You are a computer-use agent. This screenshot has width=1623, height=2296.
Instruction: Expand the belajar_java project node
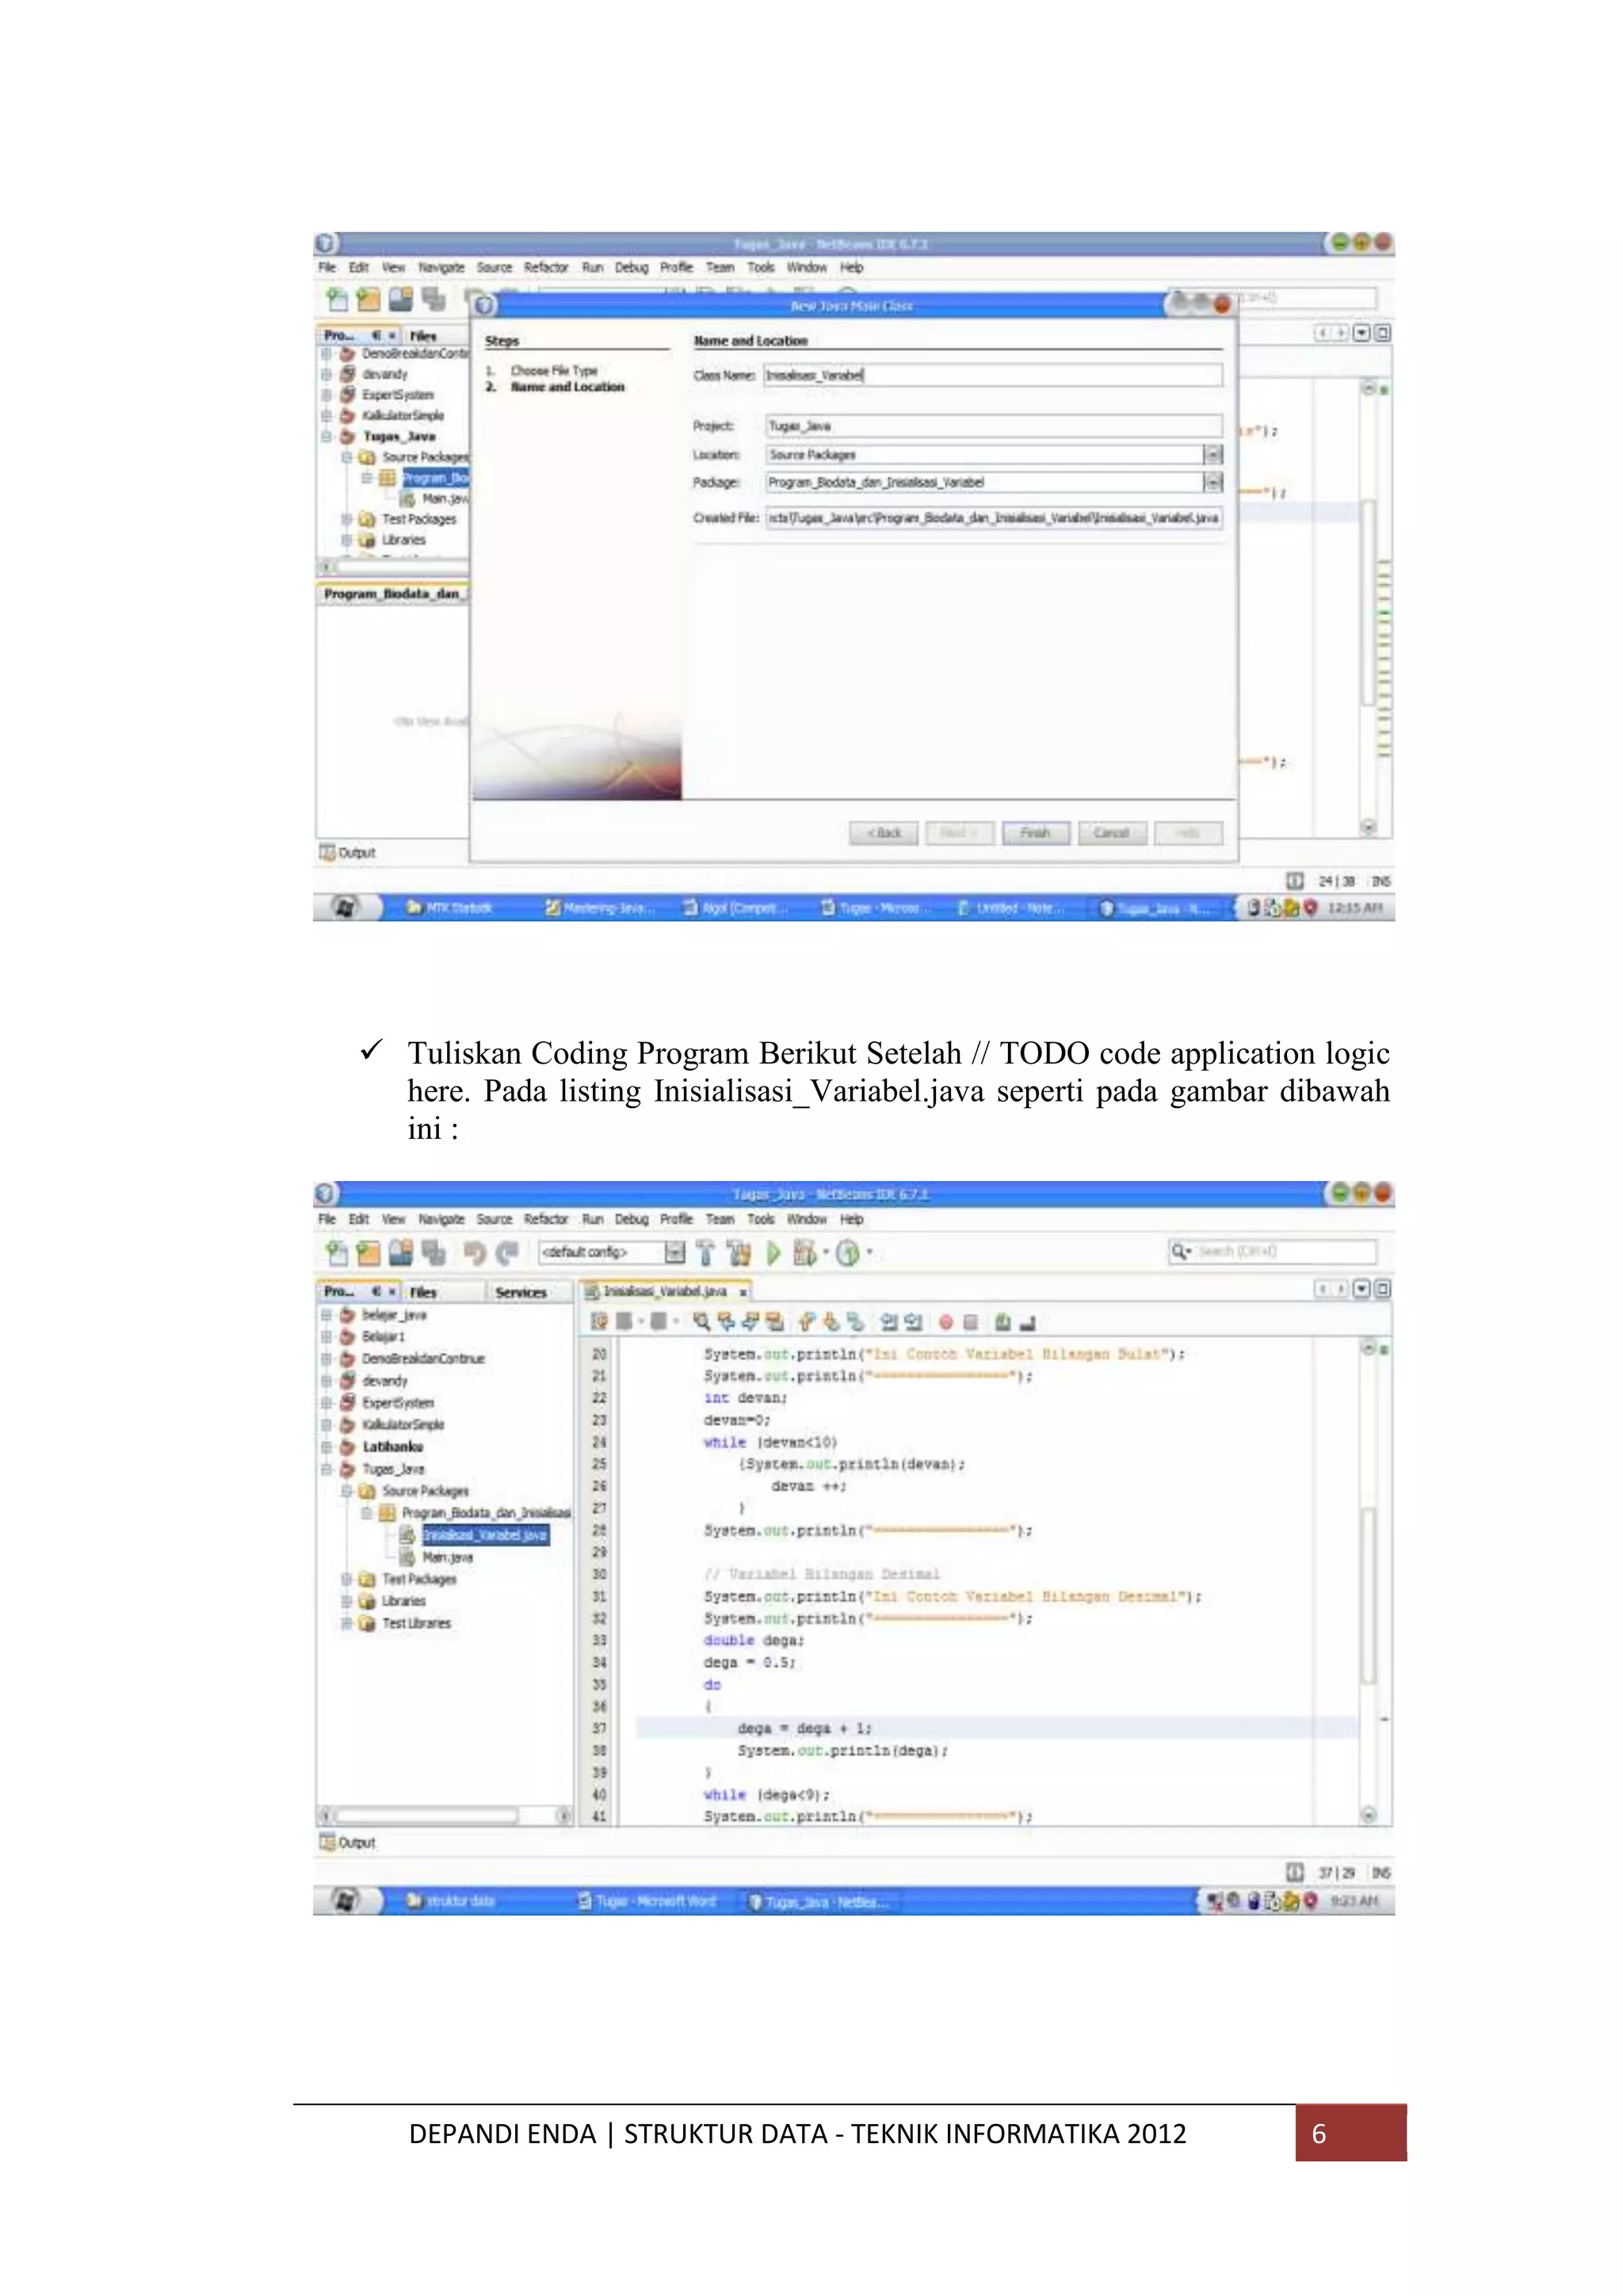pos(326,1315)
